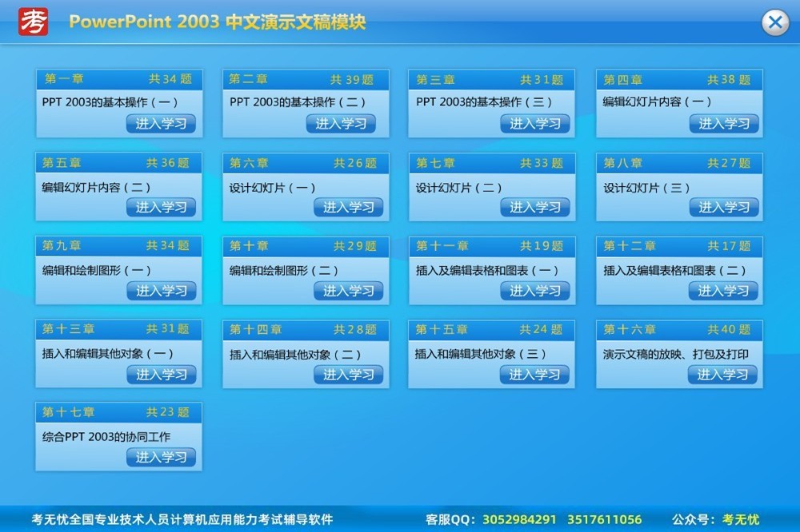Click title PPT 2003的基本操作（一）
This screenshot has width=800, height=532.
click(x=110, y=102)
